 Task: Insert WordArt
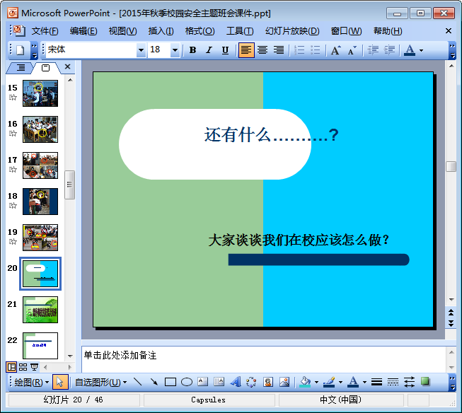(235, 382)
